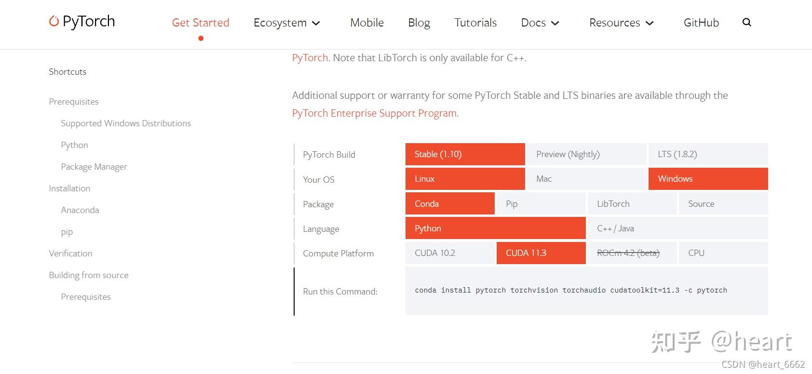This screenshot has height=374, width=812.
Task: Click the Package row label
Action: click(318, 204)
